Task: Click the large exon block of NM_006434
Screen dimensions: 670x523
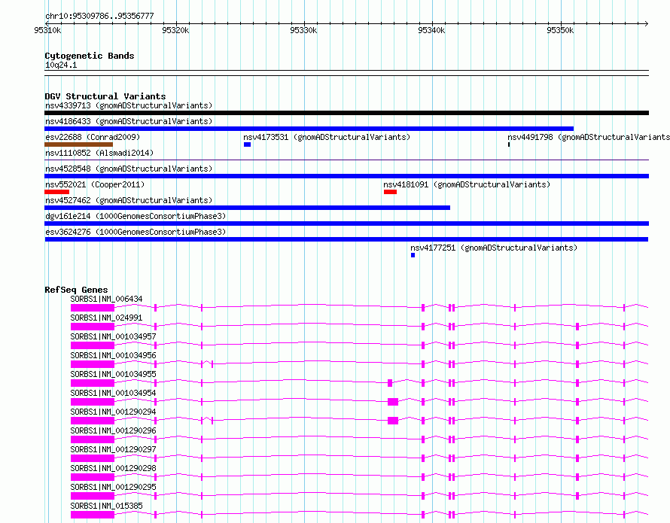Action: tap(93, 308)
